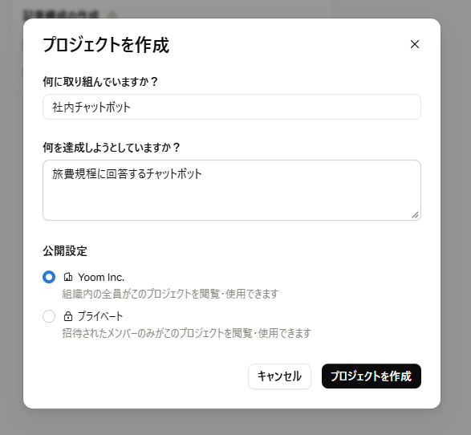This screenshot has width=471, height=435.
Task: Click the プロジェクトを作成 dialog title
Action: [x=106, y=45]
